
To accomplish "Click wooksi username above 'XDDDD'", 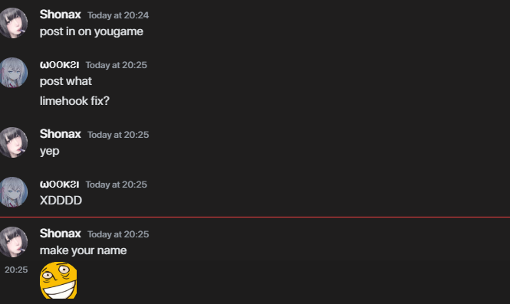I will click(59, 185).
